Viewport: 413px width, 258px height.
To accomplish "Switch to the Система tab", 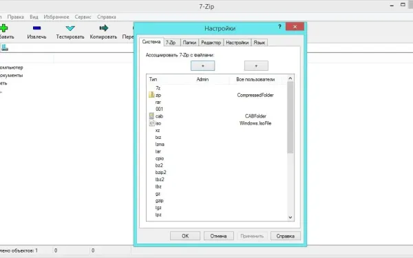I will 151,41.
